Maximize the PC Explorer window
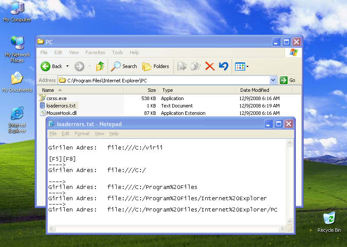This screenshot has height=247, width=347. click(286, 42)
